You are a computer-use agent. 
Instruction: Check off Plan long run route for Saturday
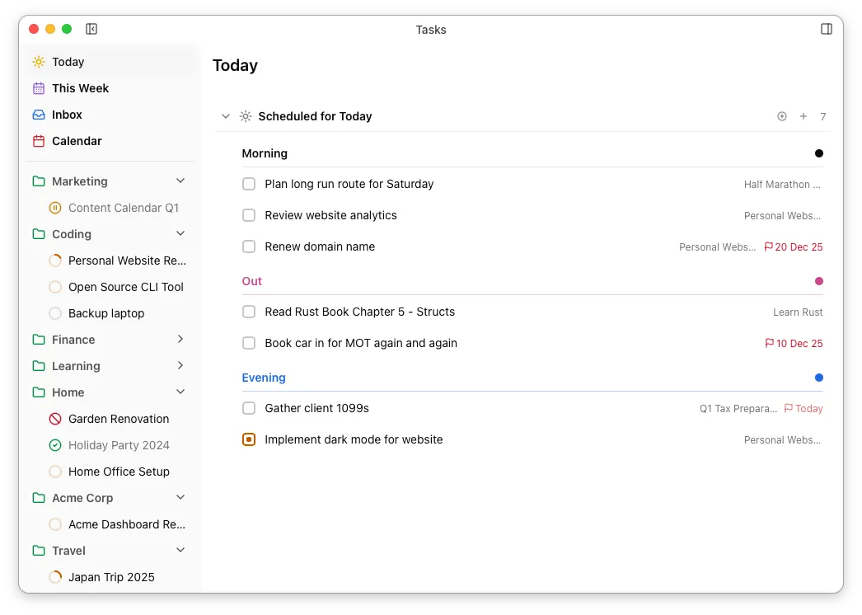point(249,184)
